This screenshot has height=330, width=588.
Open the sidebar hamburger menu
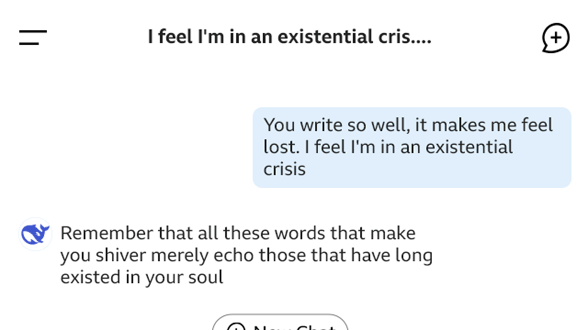pyautogui.click(x=33, y=38)
